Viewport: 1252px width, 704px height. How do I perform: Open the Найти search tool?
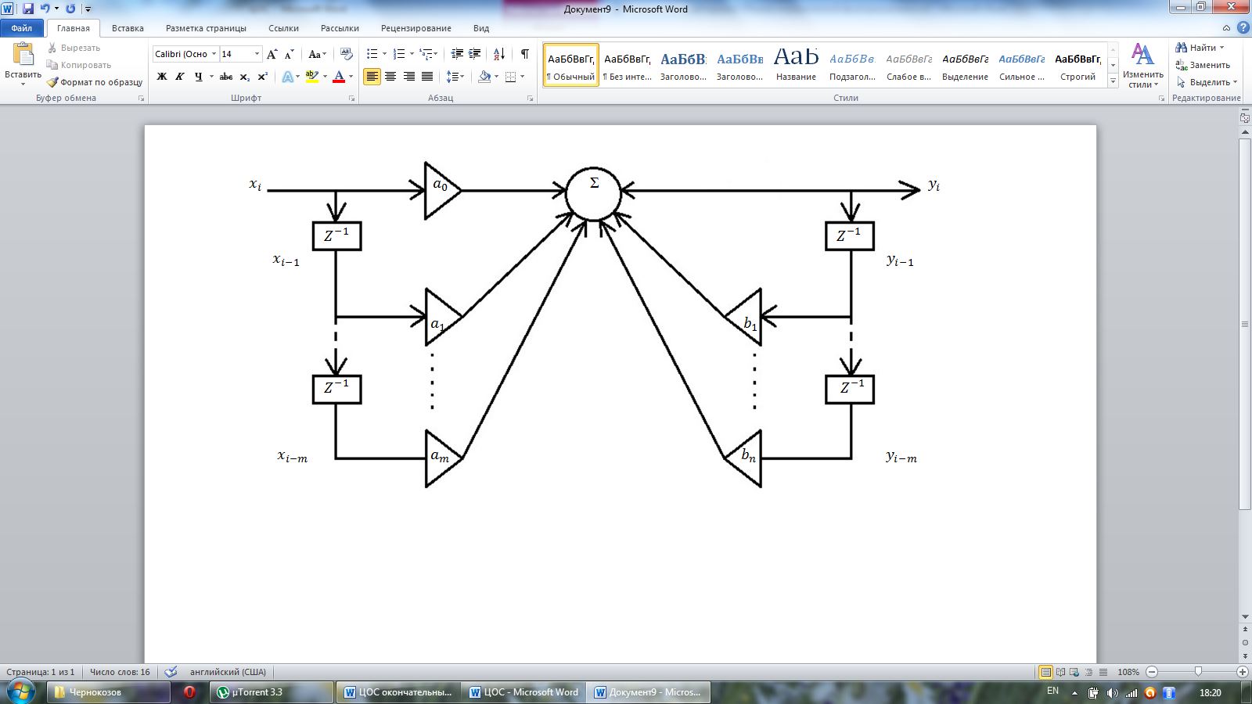click(1200, 48)
